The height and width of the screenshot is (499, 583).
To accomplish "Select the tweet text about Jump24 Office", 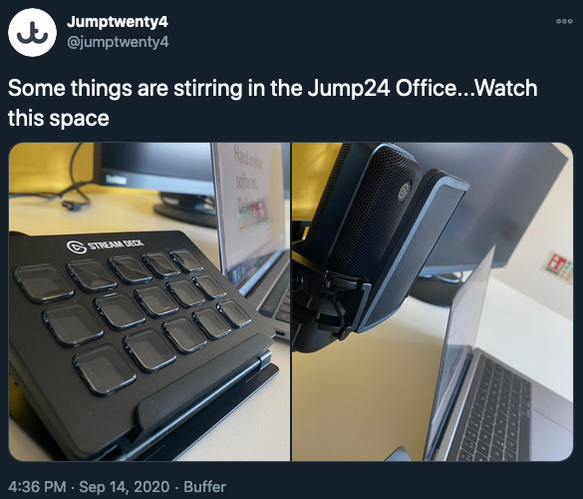I will point(272,103).
